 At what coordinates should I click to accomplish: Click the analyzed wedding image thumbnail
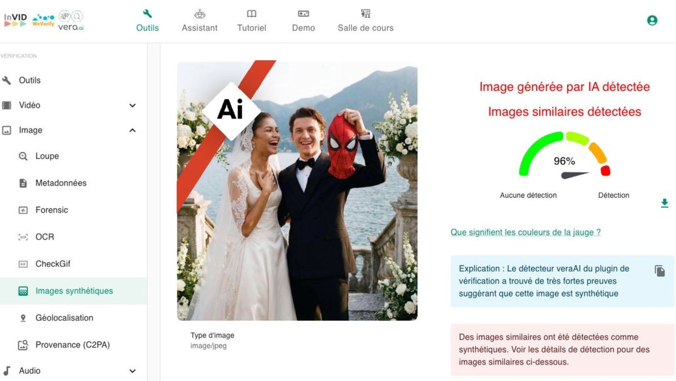tap(297, 190)
